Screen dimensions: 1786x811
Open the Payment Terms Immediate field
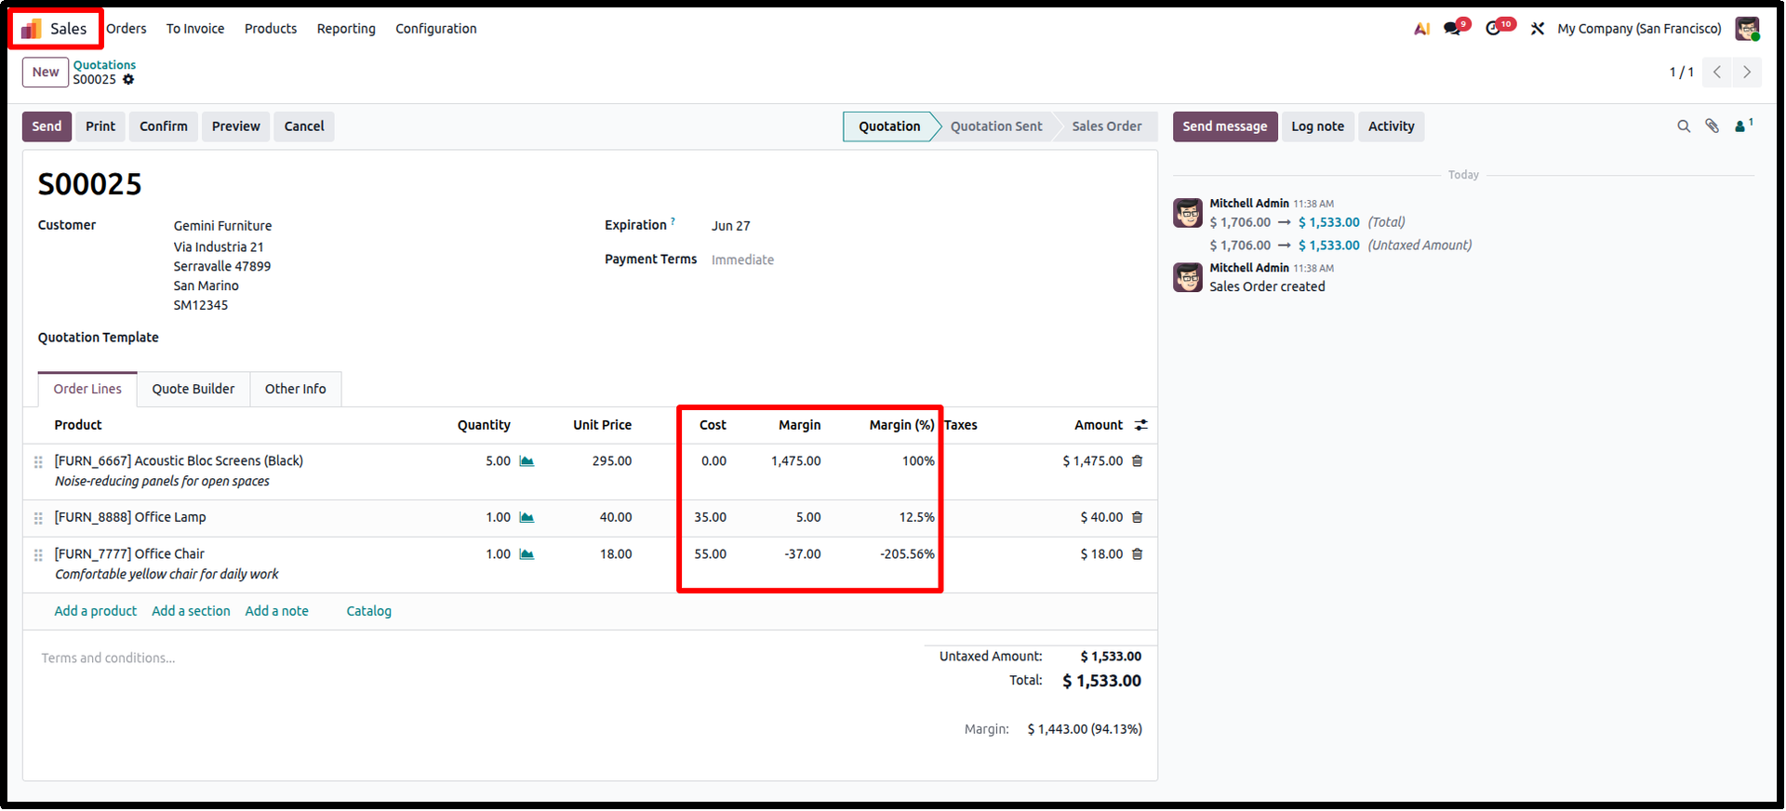point(742,260)
